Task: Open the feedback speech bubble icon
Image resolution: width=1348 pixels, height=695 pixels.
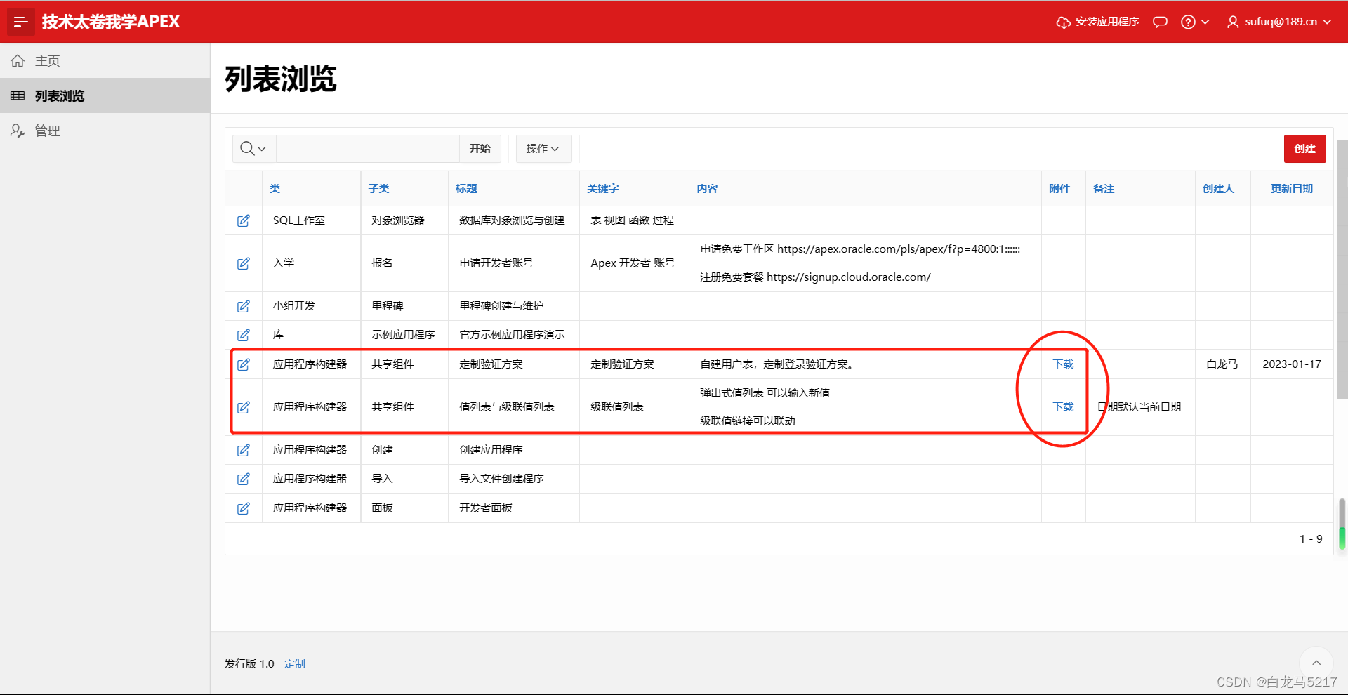Action: (x=1160, y=22)
